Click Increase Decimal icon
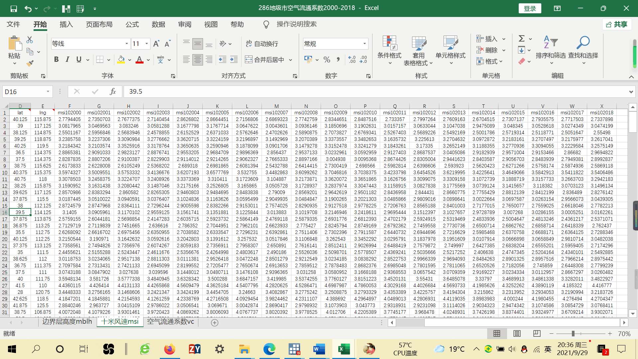This screenshot has height=359, width=638. click(x=352, y=60)
